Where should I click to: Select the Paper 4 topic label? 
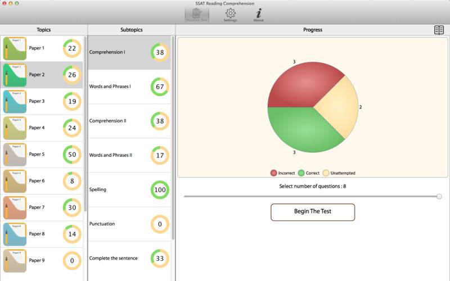[x=37, y=128]
